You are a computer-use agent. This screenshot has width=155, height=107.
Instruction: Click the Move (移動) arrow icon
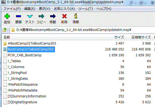coord(53,16)
